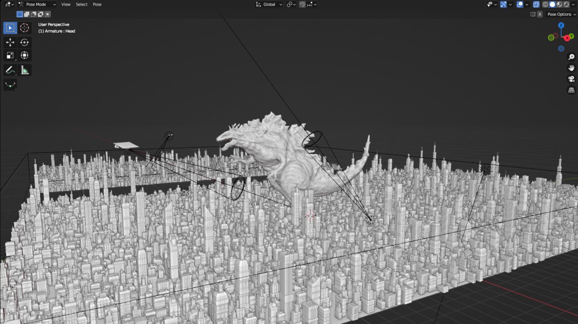Open the Global orientation dropdown
Viewport: 578px width, 324px height.
point(269,5)
